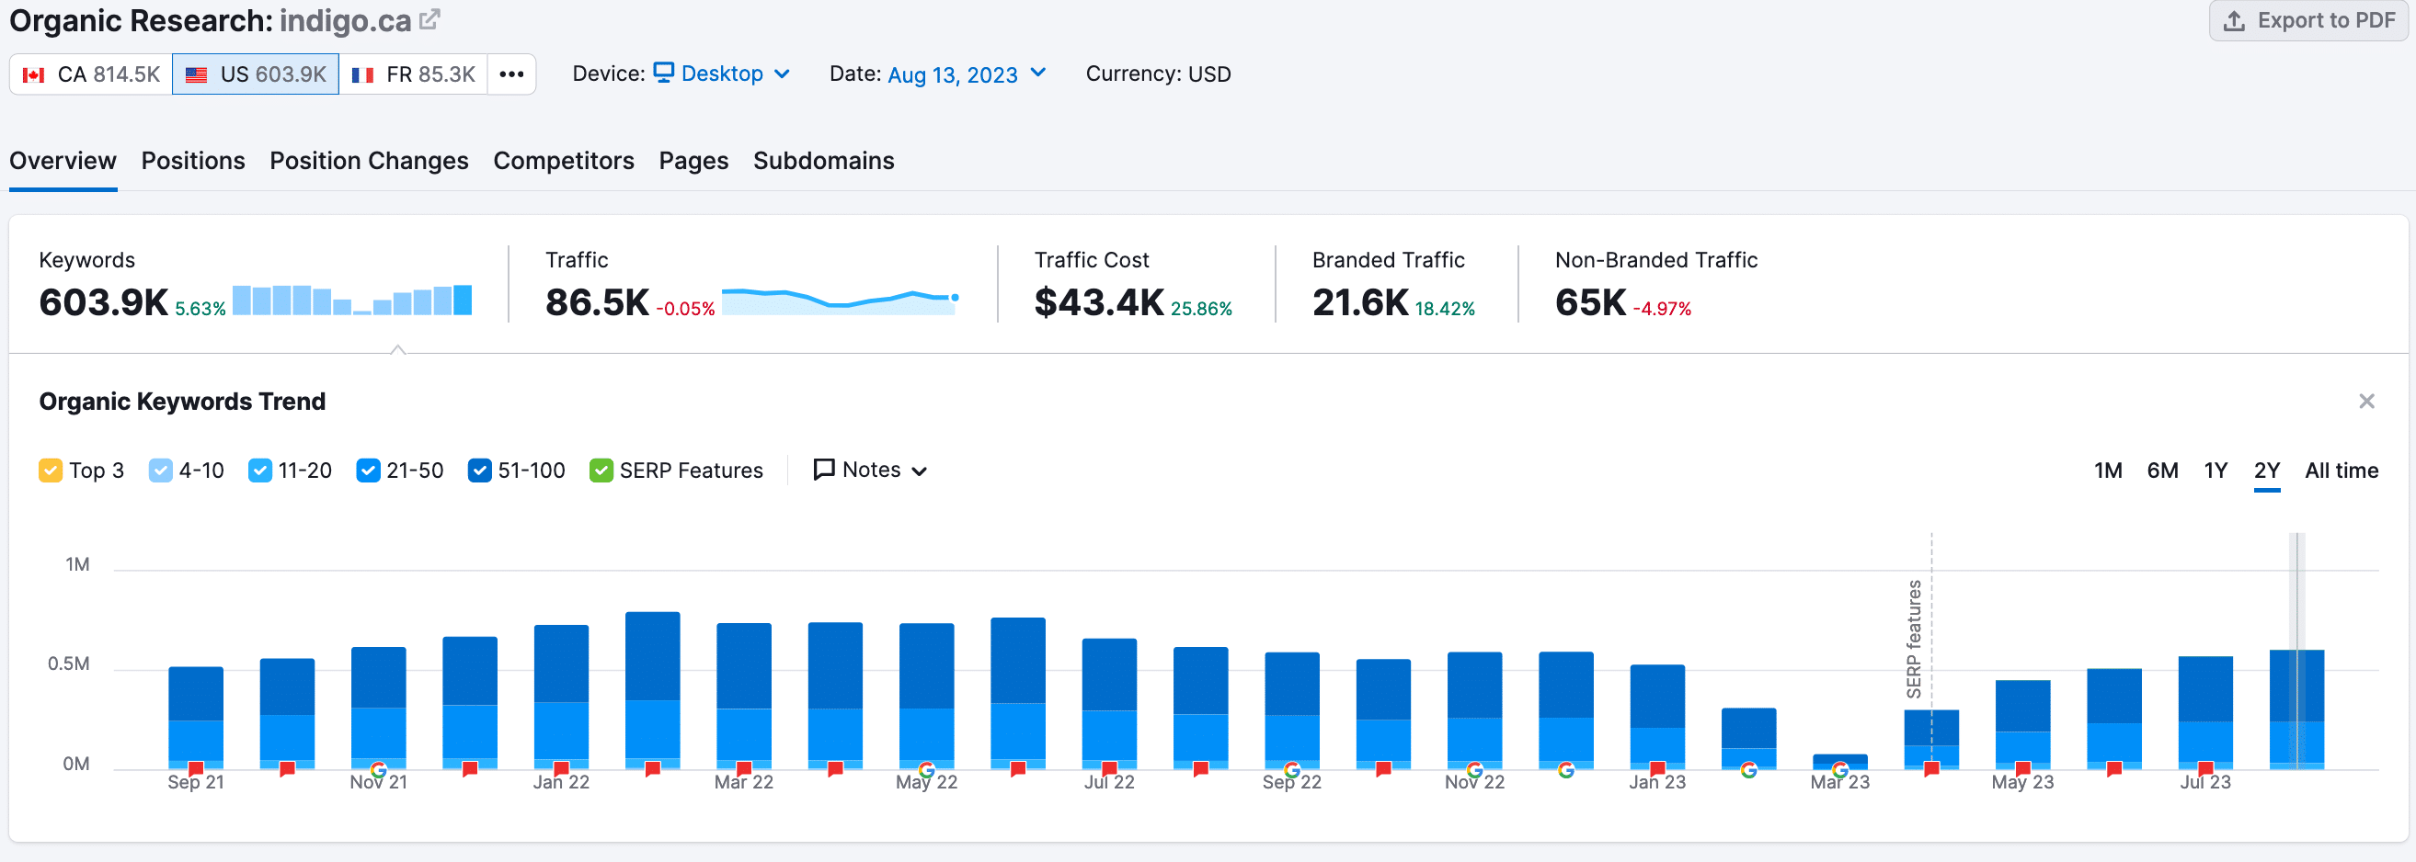Click the red note flag at Jan 22
The height and width of the screenshot is (862, 2416).
562,769
